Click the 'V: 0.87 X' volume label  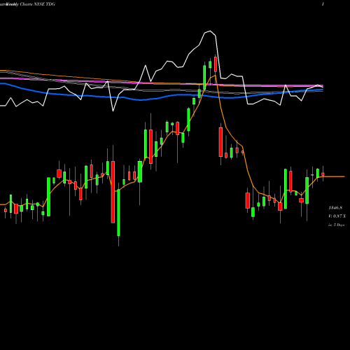tap(337, 216)
